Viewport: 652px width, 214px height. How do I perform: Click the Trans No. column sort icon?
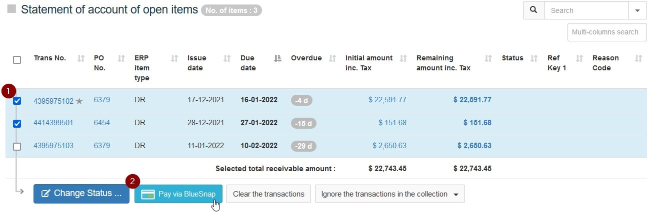coord(81,58)
